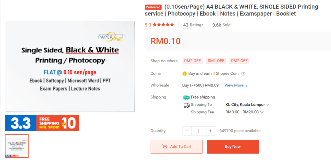Image resolution: width=331 pixels, height=160 pixels.
Task: Click the green free shipping truck icon
Action: coord(186,97)
